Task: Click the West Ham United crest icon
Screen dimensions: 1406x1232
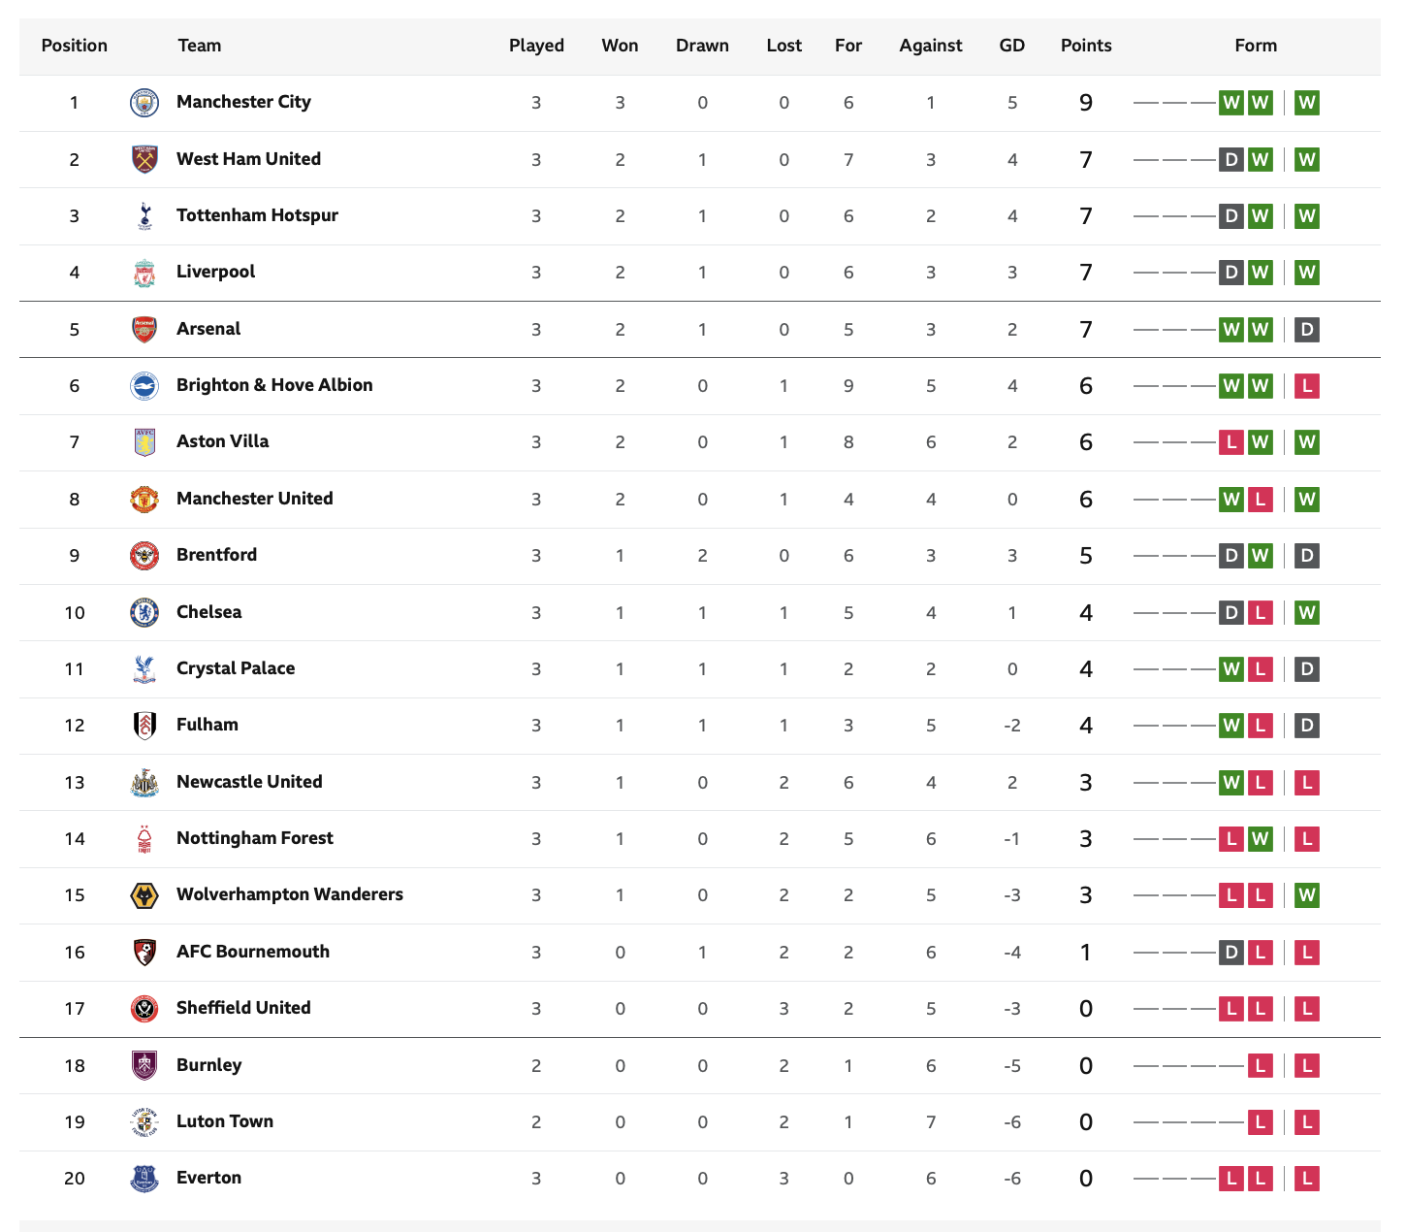Action: 144,159
